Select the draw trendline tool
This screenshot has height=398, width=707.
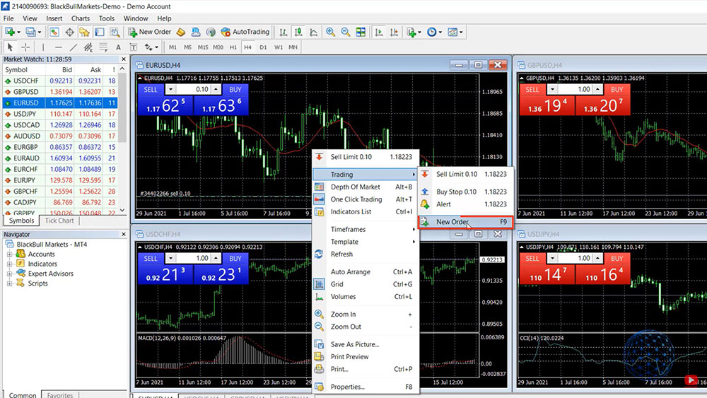coord(74,47)
